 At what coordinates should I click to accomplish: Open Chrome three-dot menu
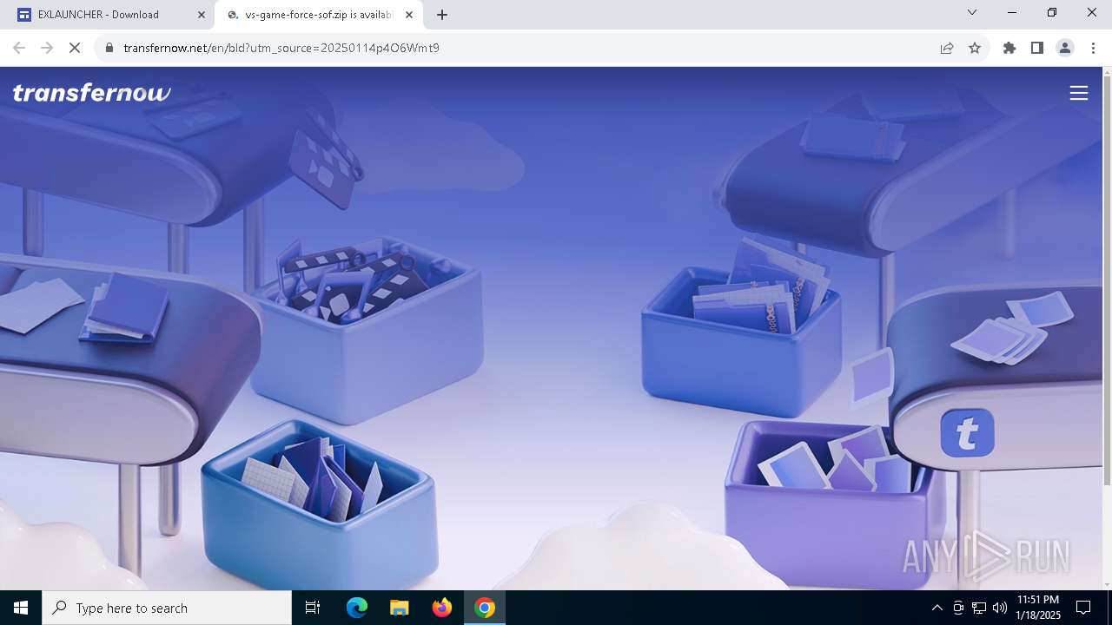point(1093,48)
